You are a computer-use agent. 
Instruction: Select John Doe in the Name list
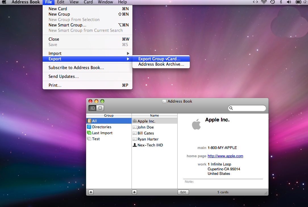[155, 127]
